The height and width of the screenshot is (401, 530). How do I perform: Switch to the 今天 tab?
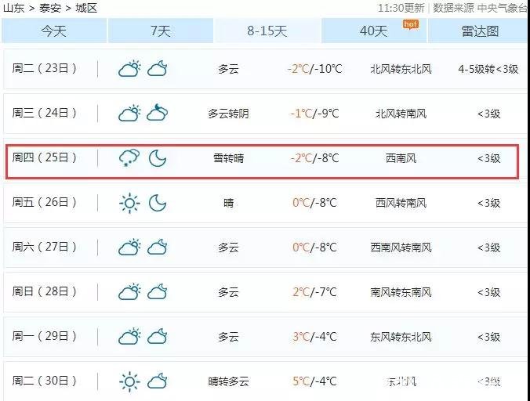54,31
